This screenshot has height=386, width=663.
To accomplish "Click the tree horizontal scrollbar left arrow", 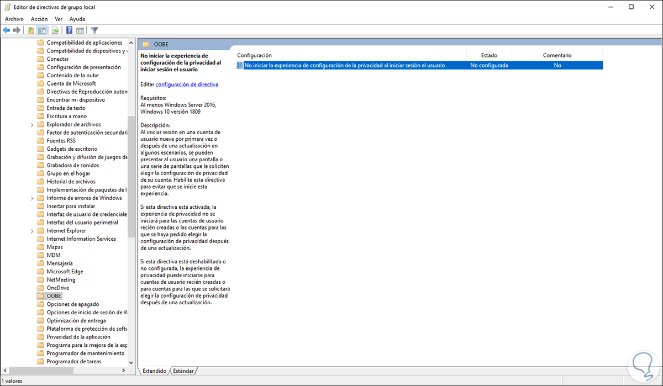I will [4, 371].
